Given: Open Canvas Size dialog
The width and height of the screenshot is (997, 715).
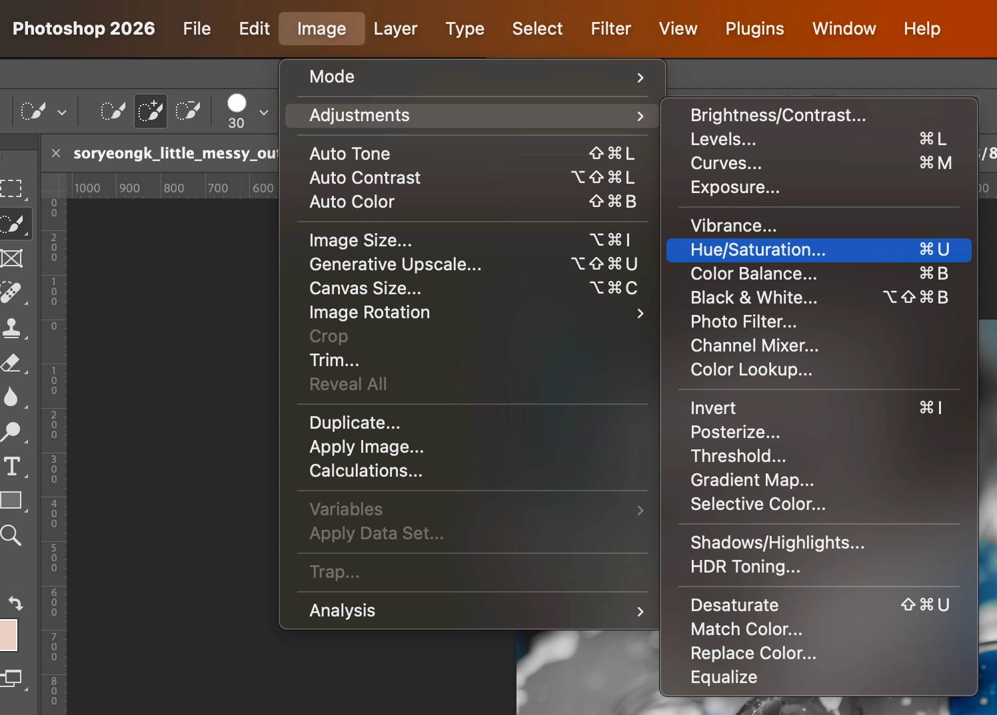Looking at the screenshot, I should coord(473,288).
